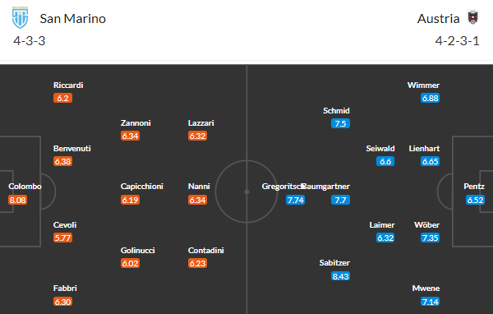
Task: Click Cevoli's 5.77 rating badge
Action: tap(62, 238)
